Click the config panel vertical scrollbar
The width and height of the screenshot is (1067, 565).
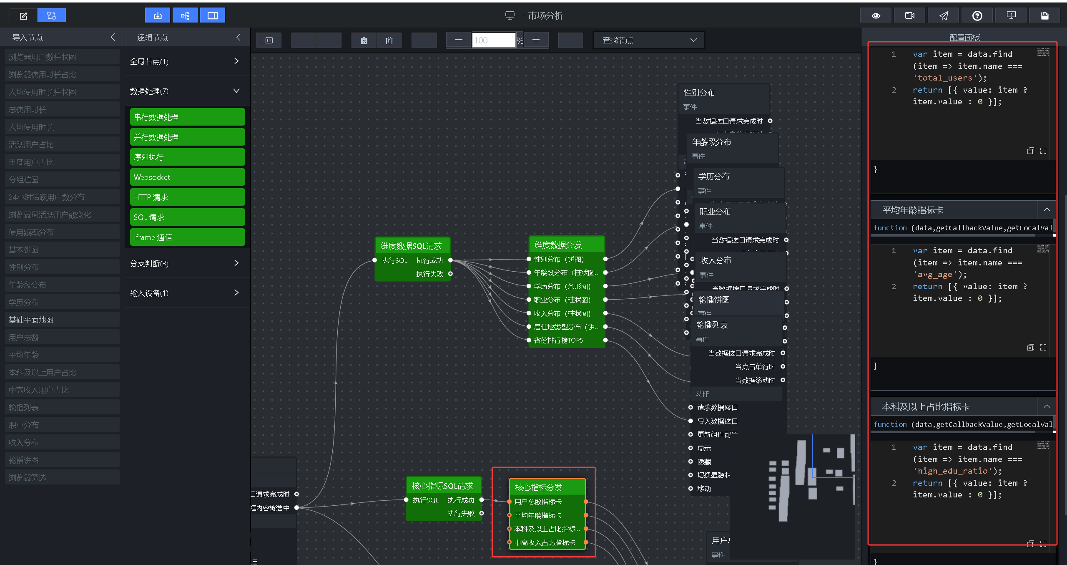(x=1065, y=355)
